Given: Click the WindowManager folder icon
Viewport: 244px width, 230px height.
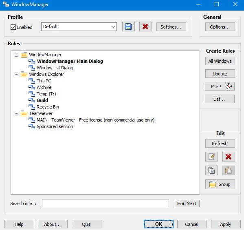Looking at the screenshot, I should click(24, 55).
